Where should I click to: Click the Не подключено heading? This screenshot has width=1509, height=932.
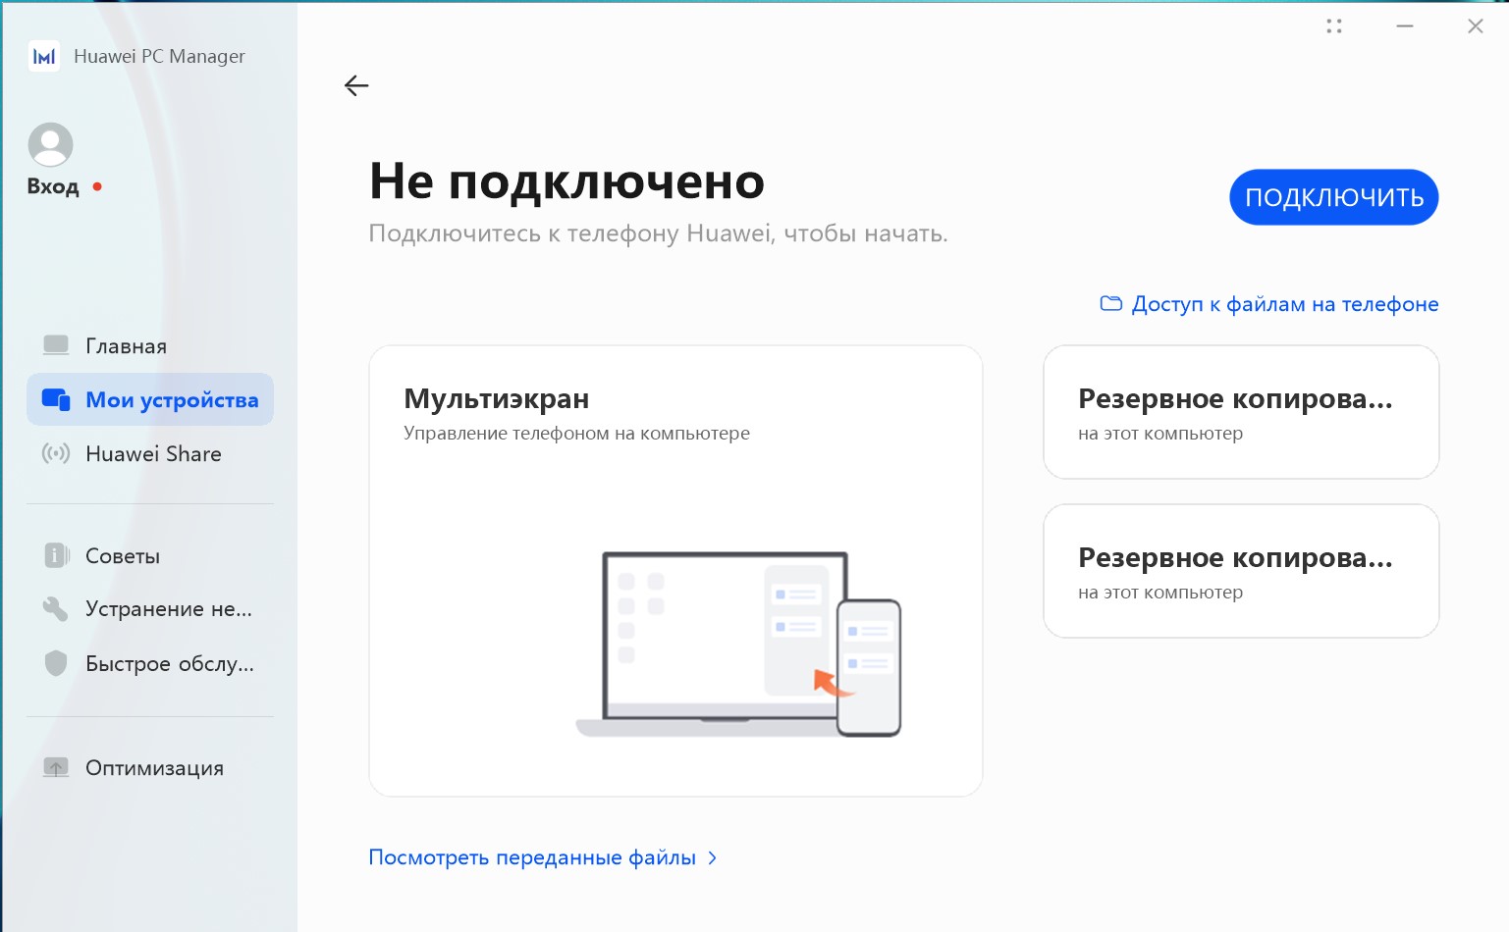click(x=566, y=181)
